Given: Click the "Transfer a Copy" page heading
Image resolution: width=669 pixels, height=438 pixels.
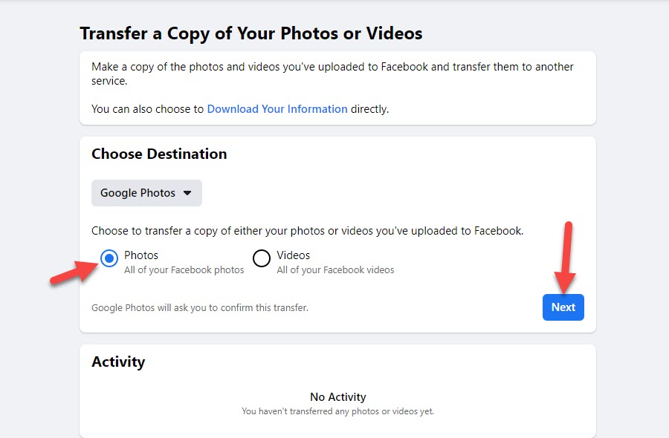Looking at the screenshot, I should pyautogui.click(x=251, y=33).
